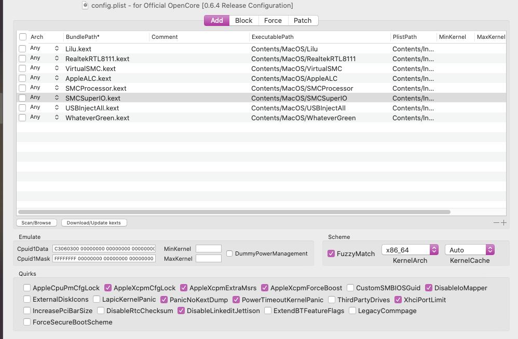
Task: Click the ExecutablePath column header
Action: point(319,37)
